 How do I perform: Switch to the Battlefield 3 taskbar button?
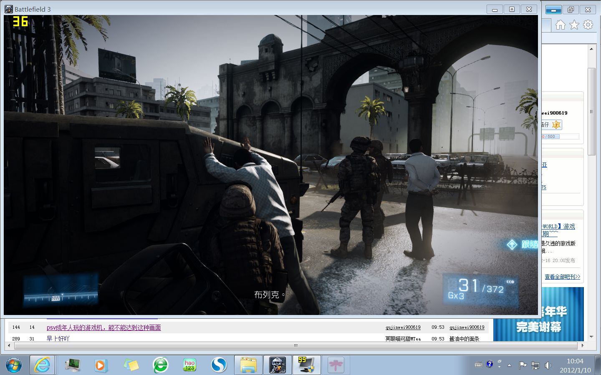(x=278, y=365)
